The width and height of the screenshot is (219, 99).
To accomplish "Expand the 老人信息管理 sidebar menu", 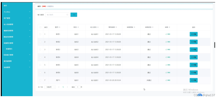I will 17,24.
